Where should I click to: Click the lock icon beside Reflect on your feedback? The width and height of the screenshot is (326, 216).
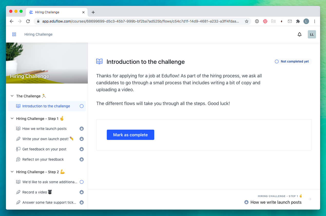(82, 159)
